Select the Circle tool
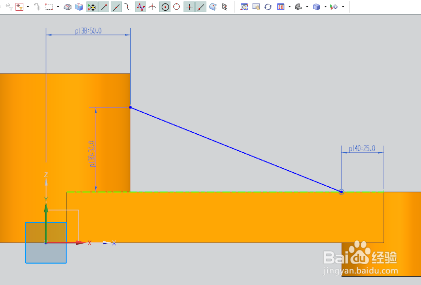This screenshot has width=421, height=285. [x=165, y=7]
